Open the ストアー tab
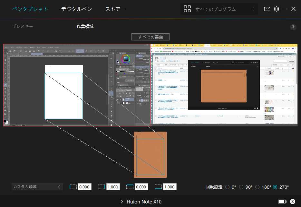Viewport: 301px width, 207px height. point(115,9)
